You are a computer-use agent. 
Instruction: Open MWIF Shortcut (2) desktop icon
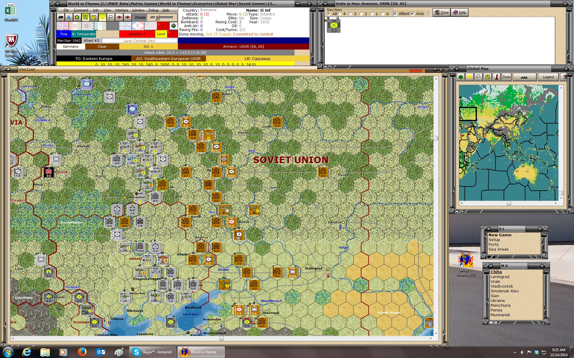click(465, 265)
